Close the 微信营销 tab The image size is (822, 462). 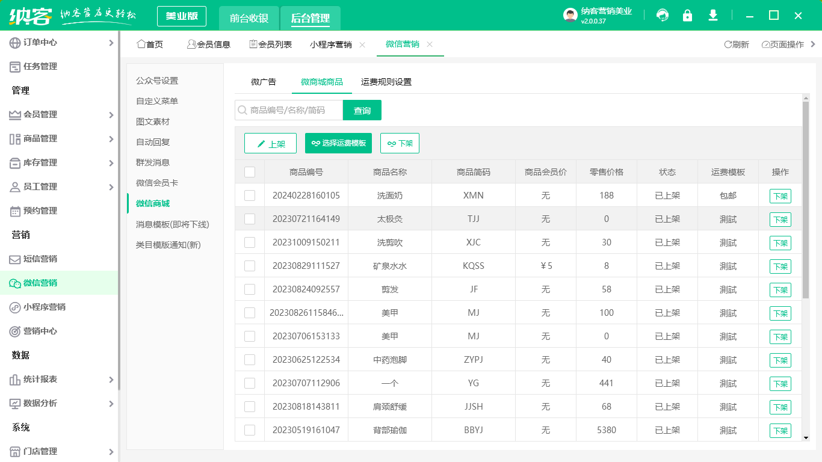pos(430,44)
